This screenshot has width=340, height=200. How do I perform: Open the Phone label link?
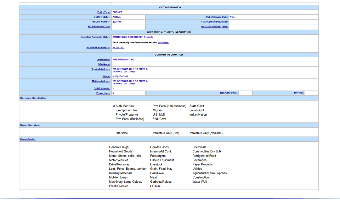pyautogui.click(x=106, y=77)
